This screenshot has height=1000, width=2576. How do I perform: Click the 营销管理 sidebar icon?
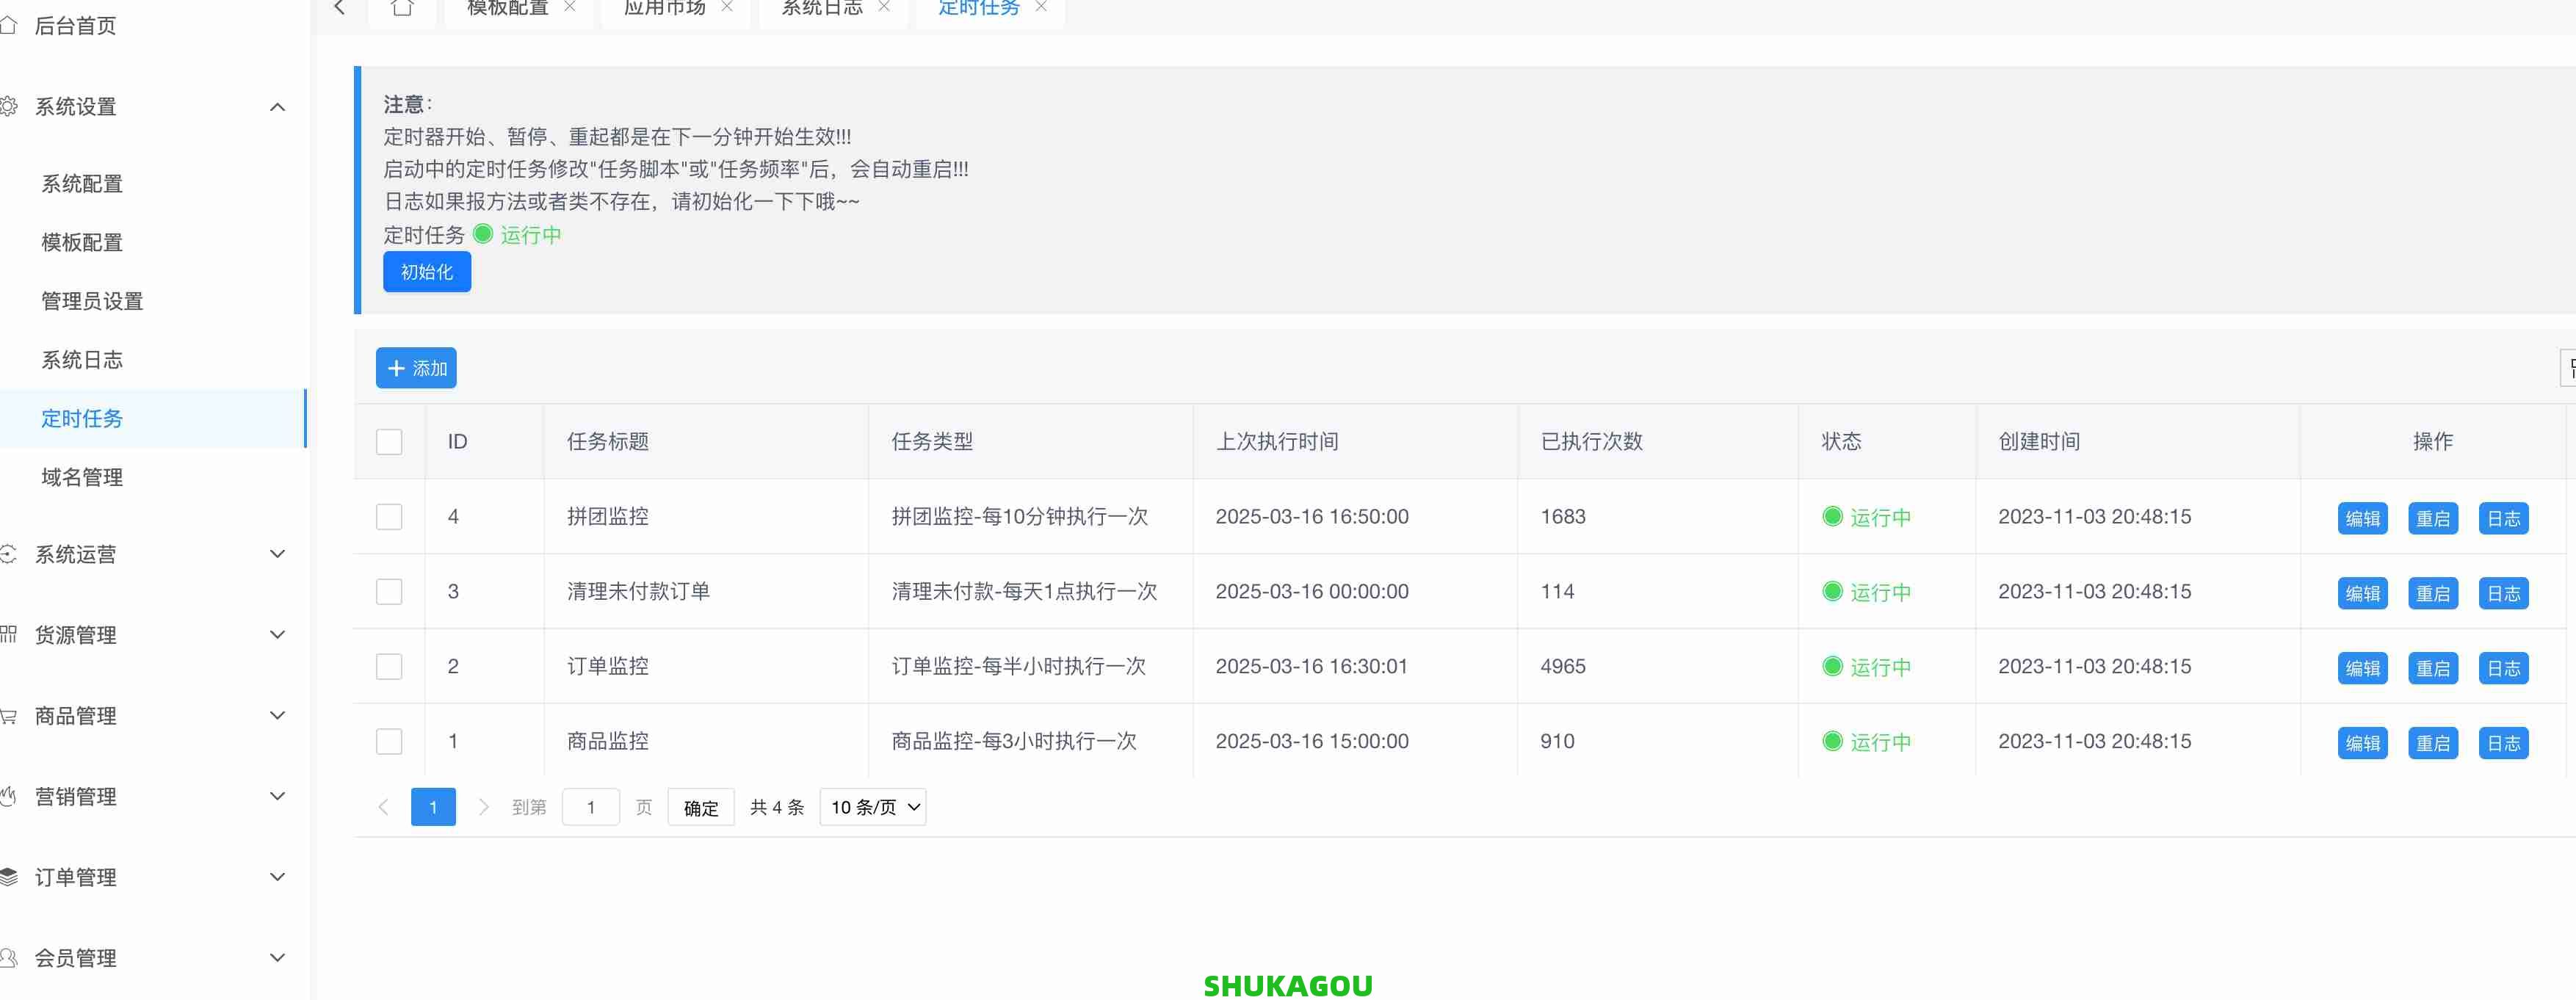click(x=9, y=796)
